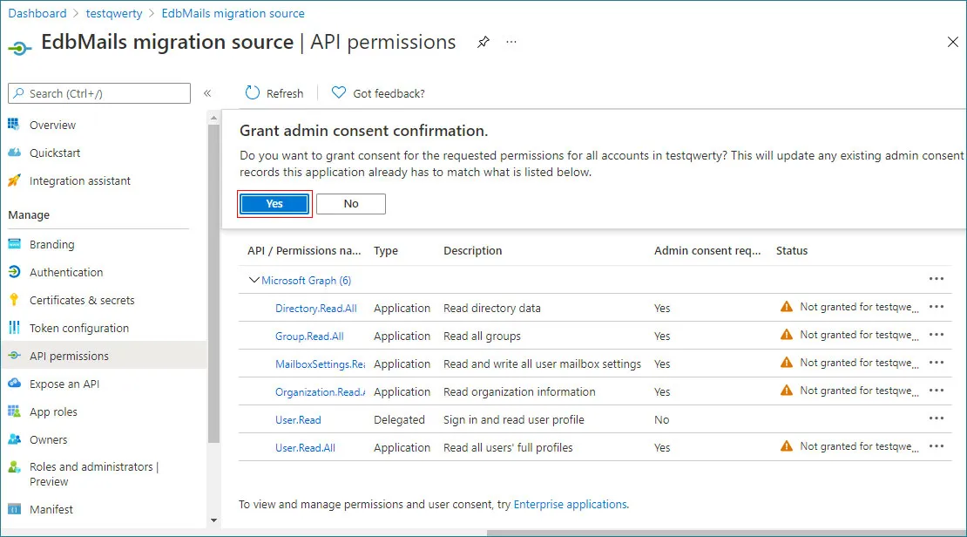Open the Enterprise applications link

click(x=570, y=504)
